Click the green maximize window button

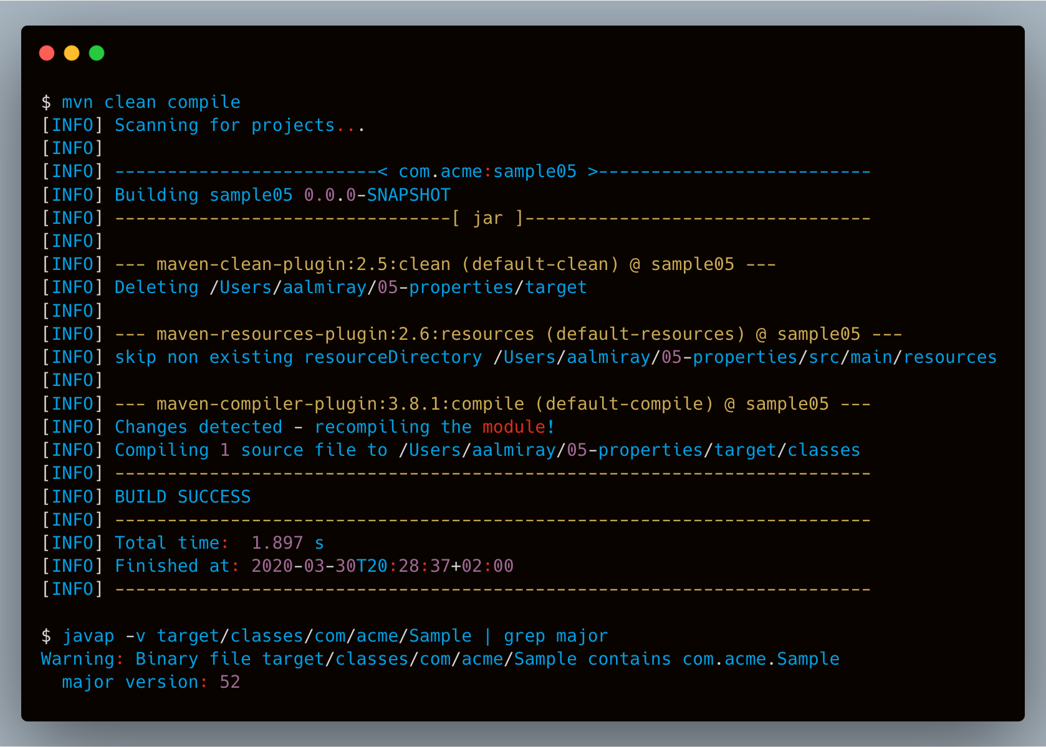tap(97, 54)
